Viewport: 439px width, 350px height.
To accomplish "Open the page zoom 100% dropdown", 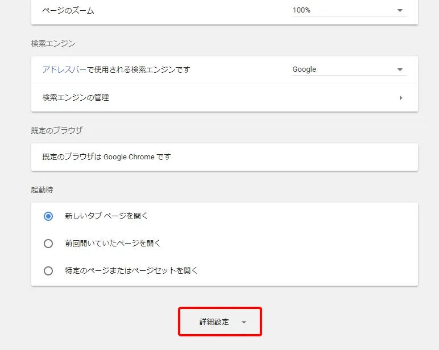I will (x=349, y=10).
